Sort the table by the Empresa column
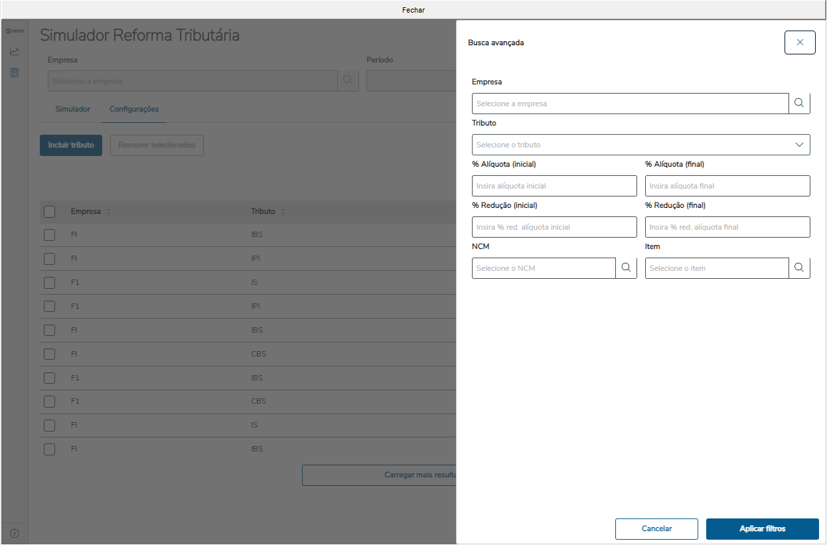Viewport: 829px width, 545px height. pos(109,212)
